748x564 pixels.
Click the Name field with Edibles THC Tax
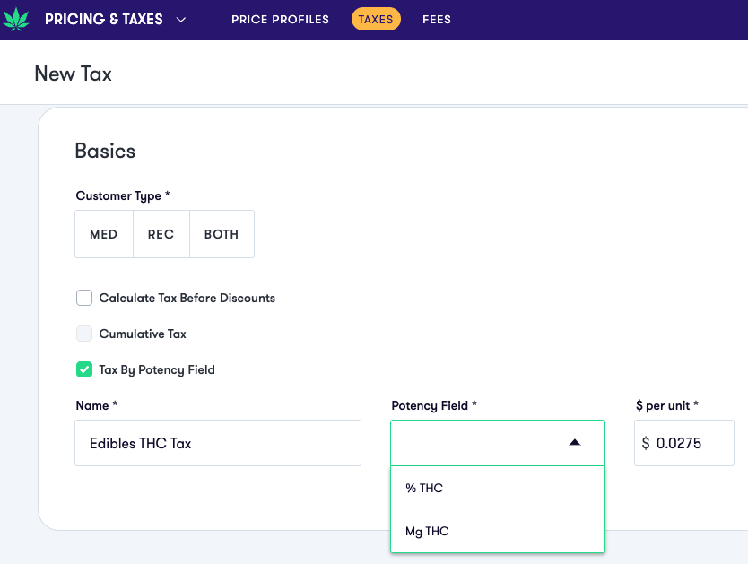218,443
